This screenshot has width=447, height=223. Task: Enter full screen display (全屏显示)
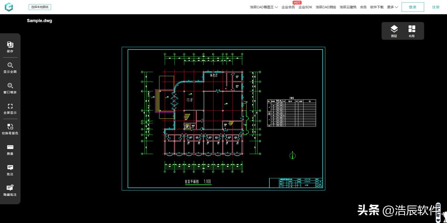(x=10, y=109)
